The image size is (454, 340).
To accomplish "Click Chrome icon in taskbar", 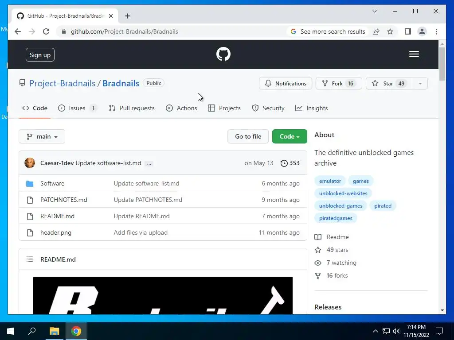I will tap(76, 331).
